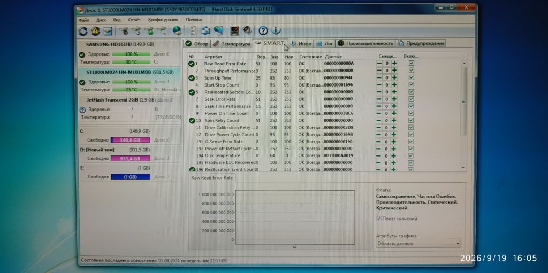
Task: Click the question mark help icon
Action: click(x=263, y=31)
